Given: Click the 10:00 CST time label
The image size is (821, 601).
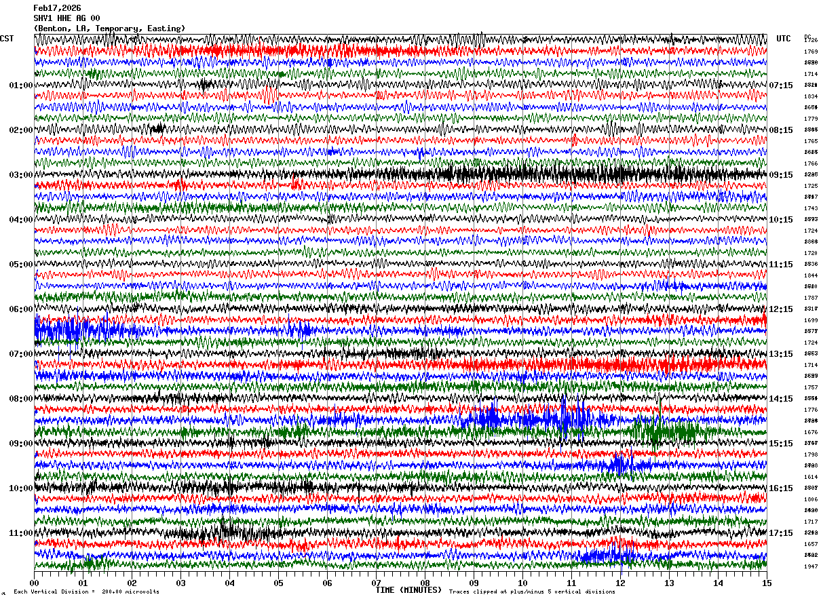Looking at the screenshot, I should tap(21, 488).
